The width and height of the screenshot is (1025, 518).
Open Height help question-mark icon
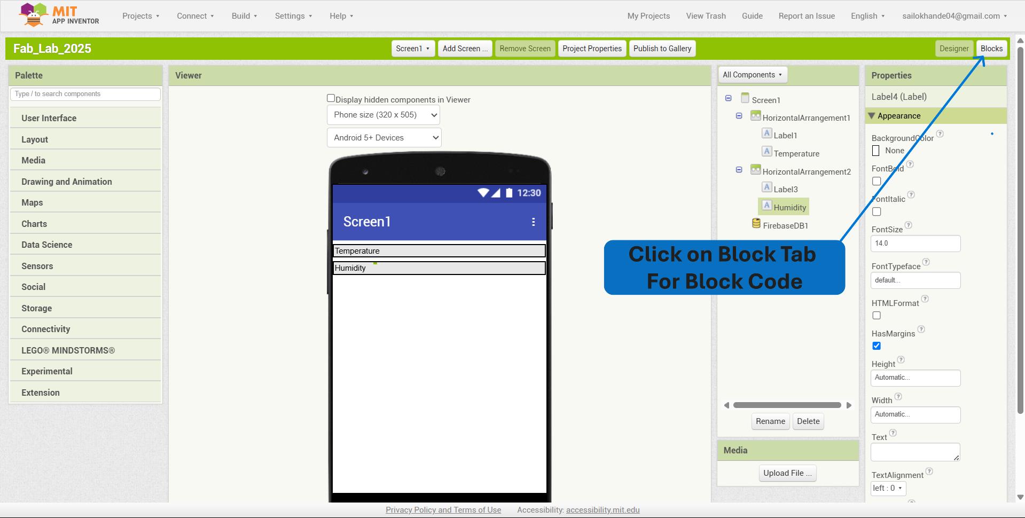[901, 360]
